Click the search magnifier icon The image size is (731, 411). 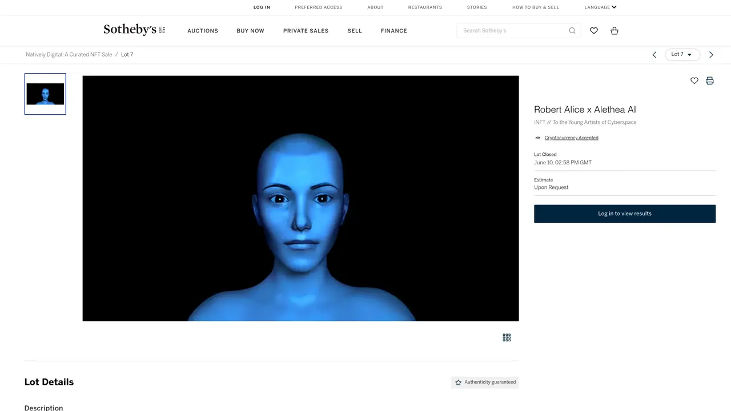572,31
